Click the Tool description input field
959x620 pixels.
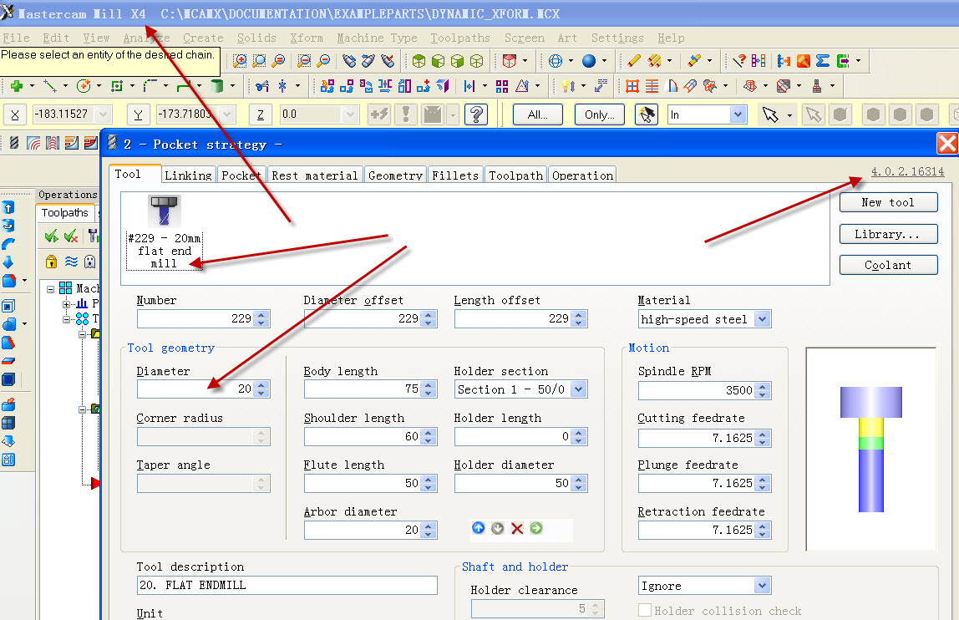(287, 585)
